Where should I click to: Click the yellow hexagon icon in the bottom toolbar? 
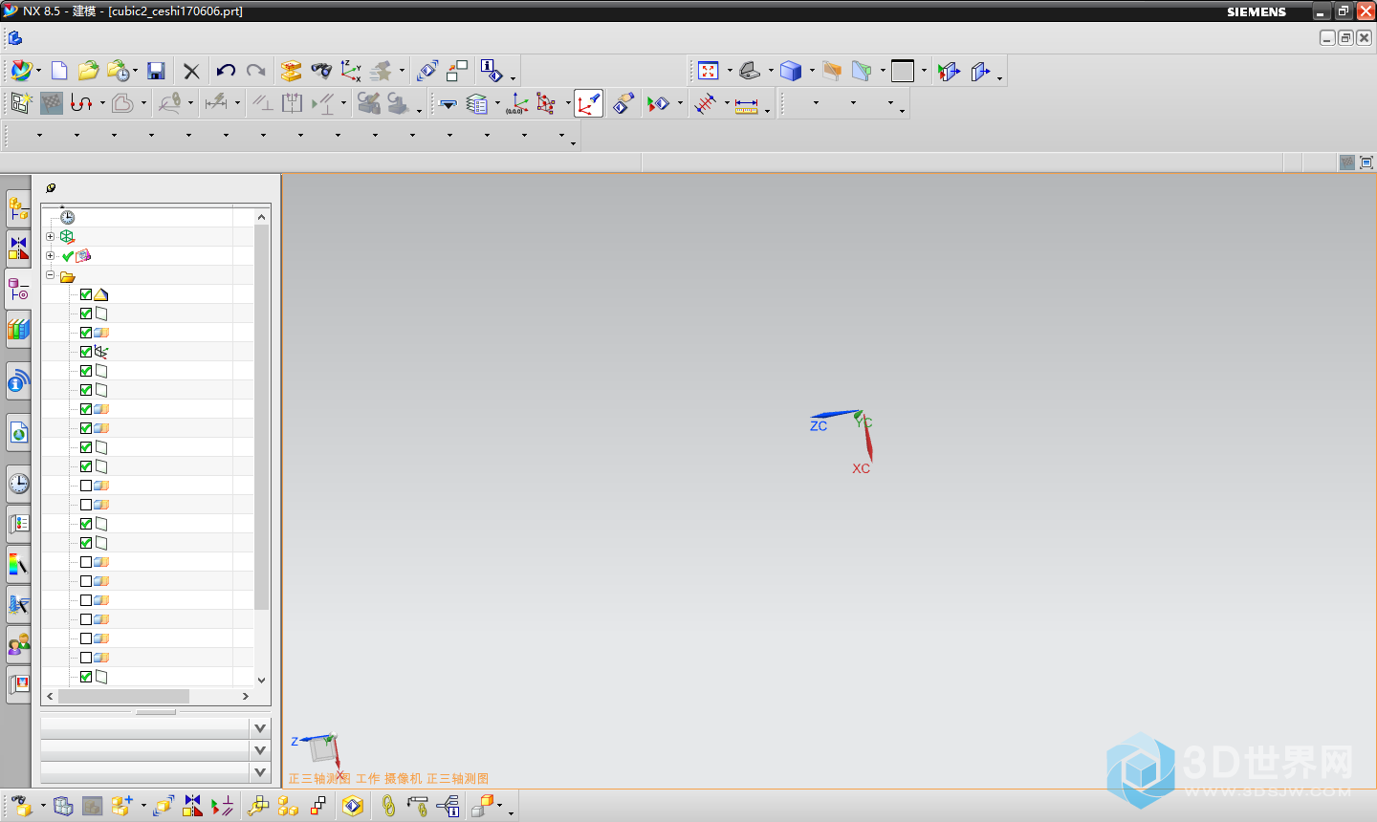click(353, 806)
